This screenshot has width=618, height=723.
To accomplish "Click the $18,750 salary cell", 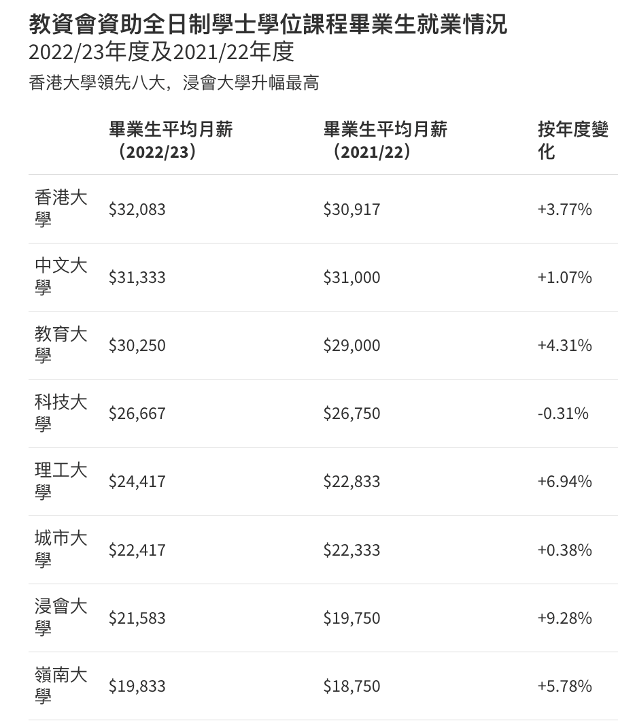I will (351, 686).
